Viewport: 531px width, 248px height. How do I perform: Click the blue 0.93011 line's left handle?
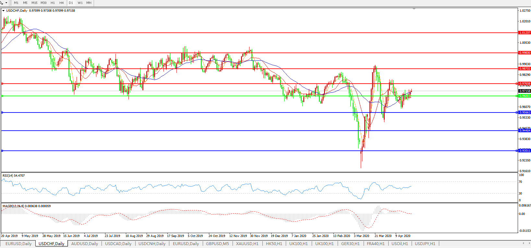point(2,151)
